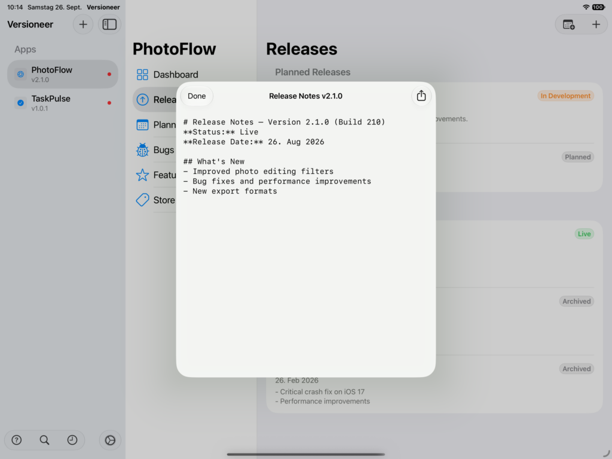Image resolution: width=612 pixels, height=459 pixels.
Task: Click '- Performance improvements' archived note
Action: [x=322, y=402]
